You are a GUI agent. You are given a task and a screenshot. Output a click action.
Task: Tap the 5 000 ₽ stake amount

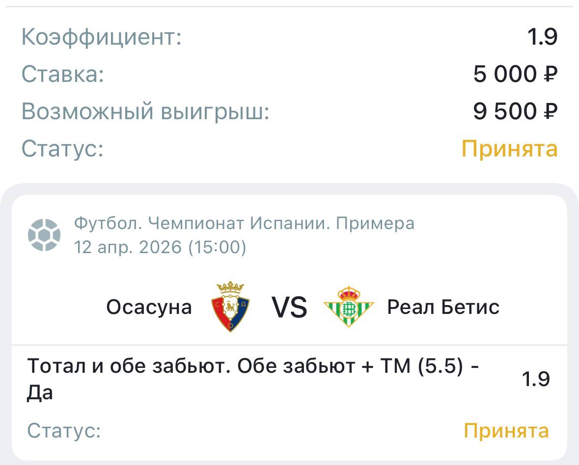pyautogui.click(x=515, y=75)
